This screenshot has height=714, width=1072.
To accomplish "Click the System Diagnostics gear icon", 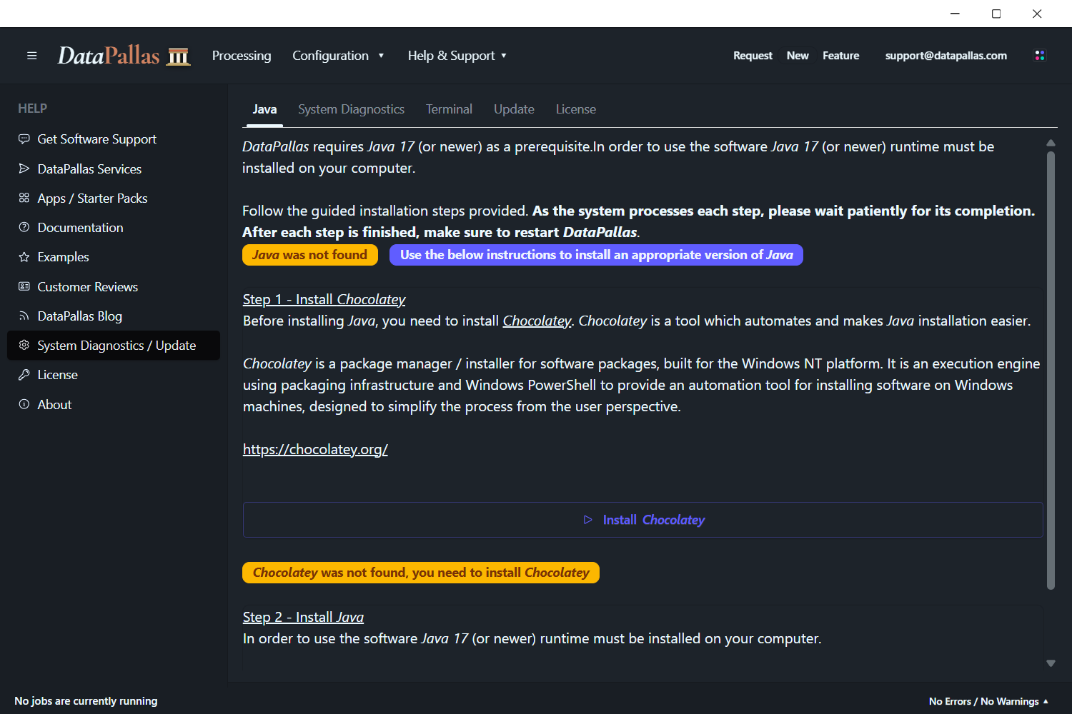I will click(x=24, y=345).
